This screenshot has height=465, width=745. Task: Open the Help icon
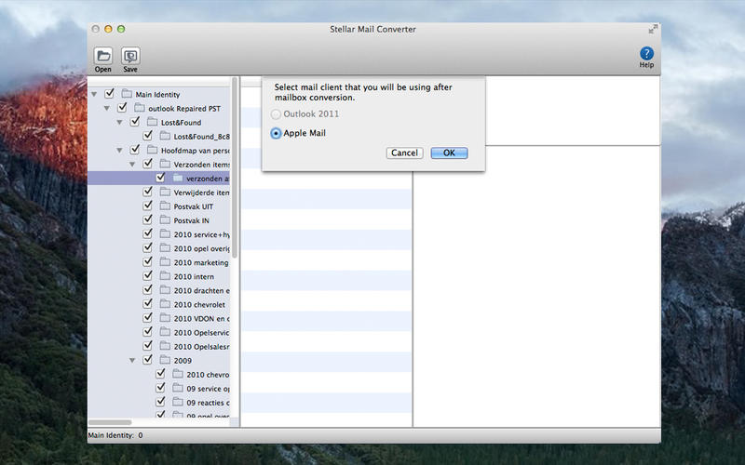tap(646, 53)
